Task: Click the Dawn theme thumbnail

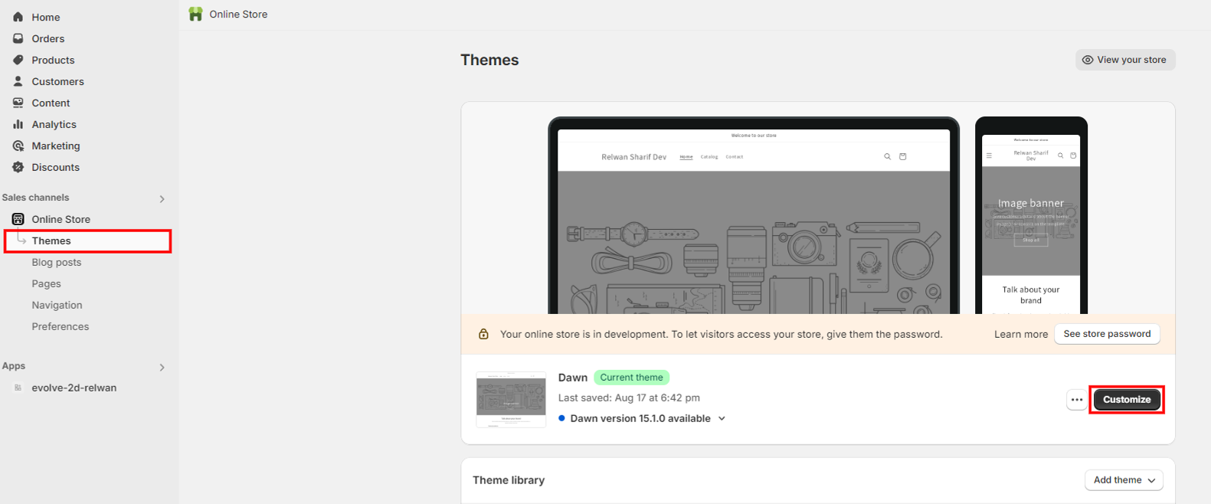Action: [511, 399]
